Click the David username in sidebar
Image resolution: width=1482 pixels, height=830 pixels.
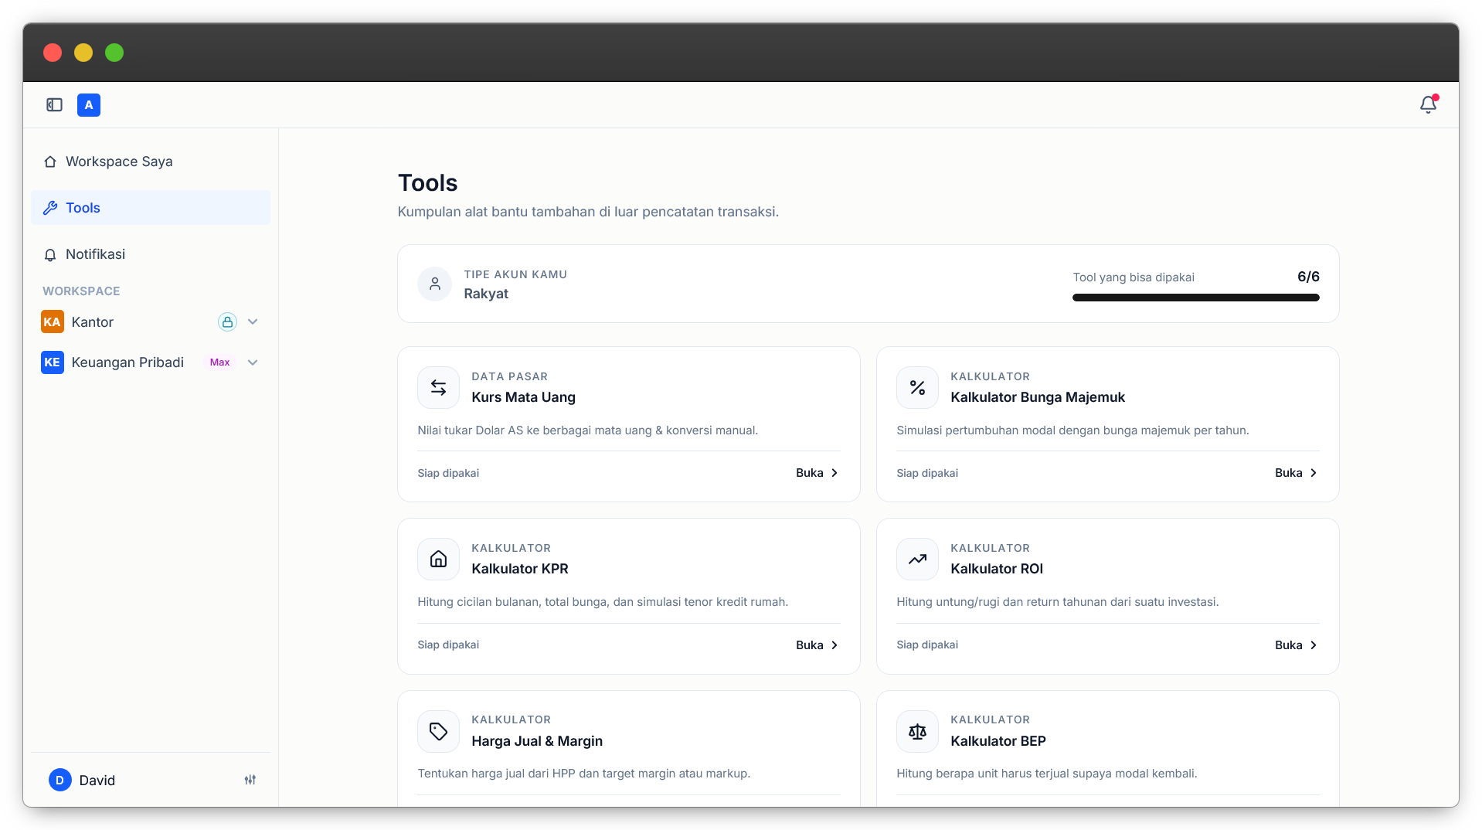pyautogui.click(x=97, y=781)
